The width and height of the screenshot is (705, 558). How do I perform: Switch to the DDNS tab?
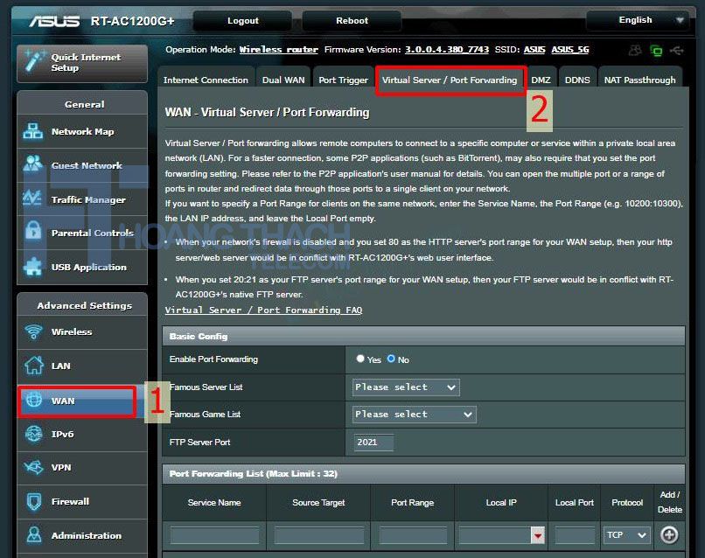click(x=577, y=80)
